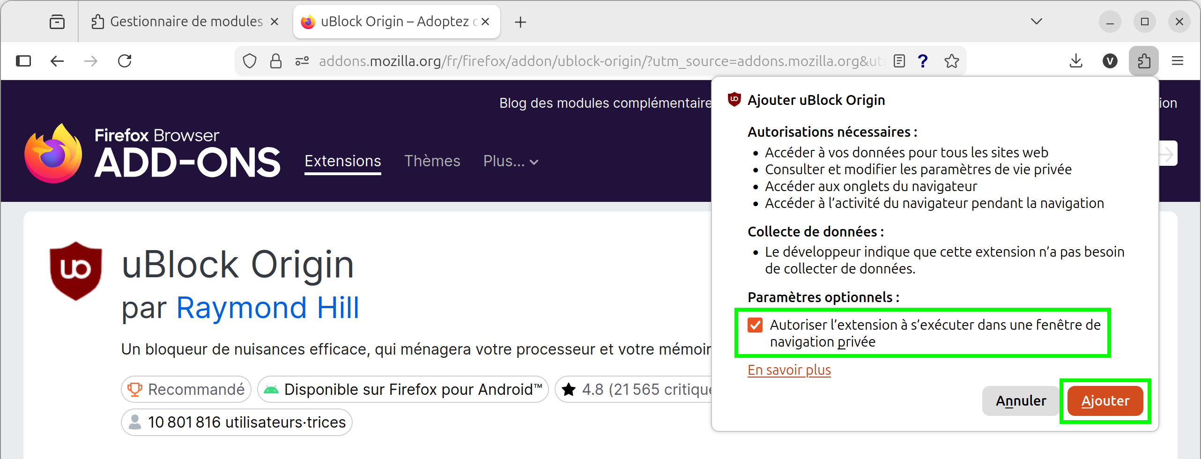Viewport: 1201px width, 459px height.
Task: Toggle Reader View icon in address bar
Action: point(899,61)
